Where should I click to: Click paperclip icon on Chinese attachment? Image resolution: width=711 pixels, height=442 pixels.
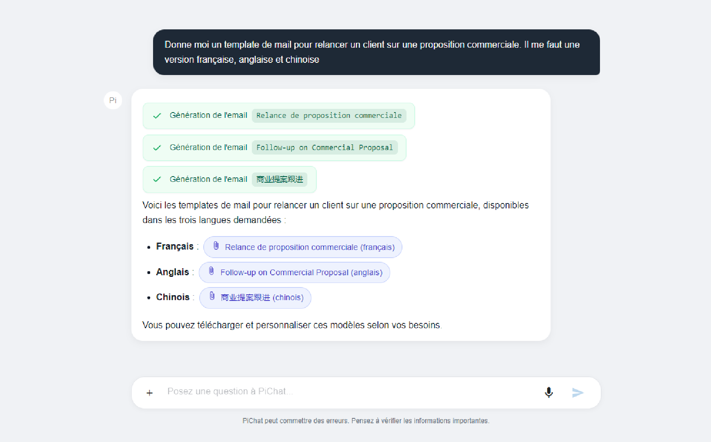tap(212, 296)
